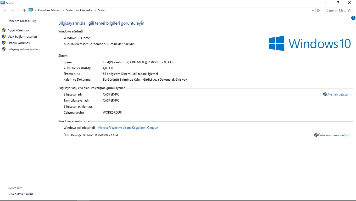Click shield icon beside Ürün anahtarını değiştir
The width and height of the screenshot is (356, 201).
(x=316, y=135)
